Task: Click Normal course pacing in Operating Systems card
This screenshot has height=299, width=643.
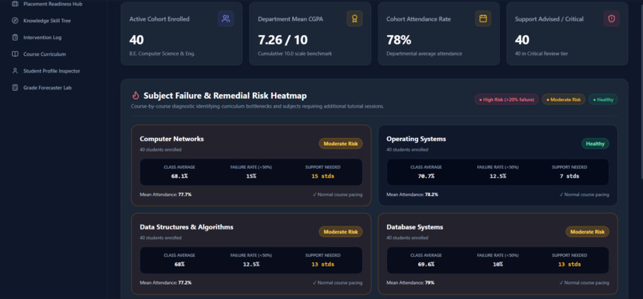Action: point(584,195)
